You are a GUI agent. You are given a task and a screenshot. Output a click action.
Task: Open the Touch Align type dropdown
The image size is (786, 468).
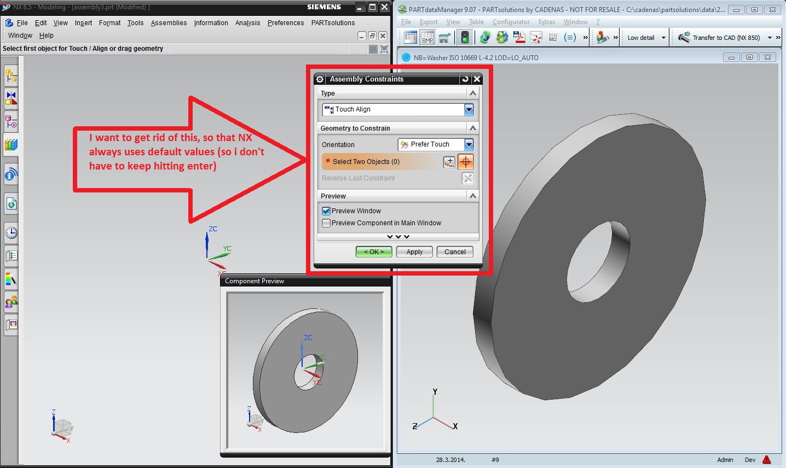pyautogui.click(x=469, y=109)
